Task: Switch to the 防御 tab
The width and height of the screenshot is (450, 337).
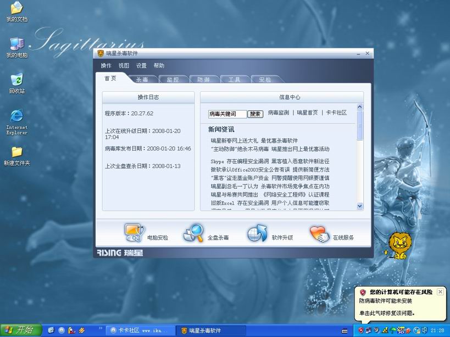Action: tap(203, 80)
